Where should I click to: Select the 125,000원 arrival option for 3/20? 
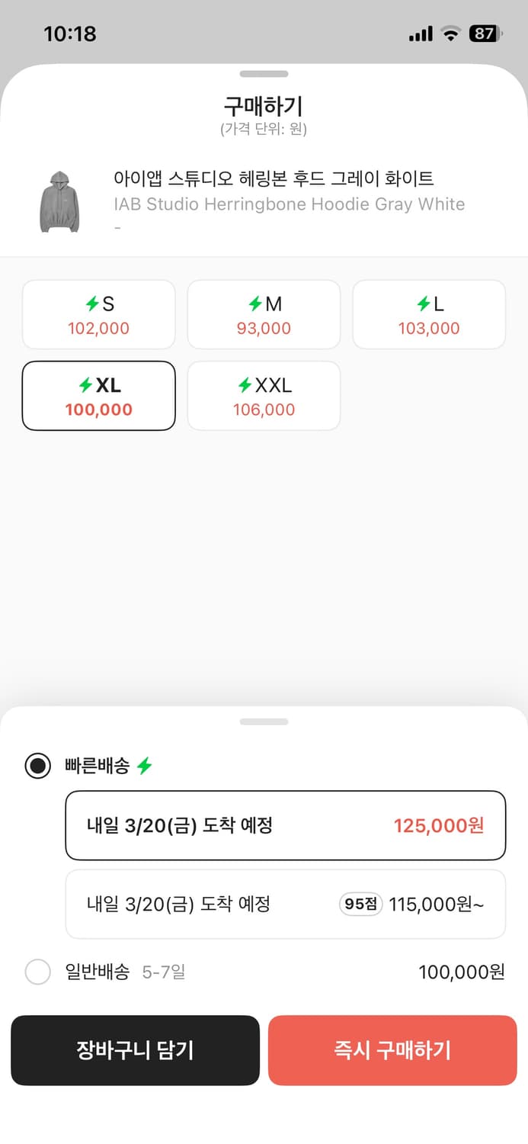click(x=285, y=825)
